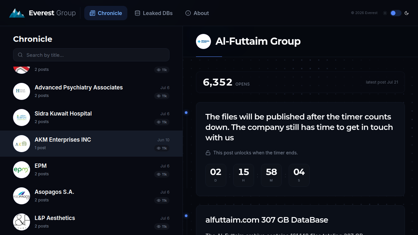This screenshot has width=418, height=235.
Task: Click views badge on Sidra Kuwait row
Action: pos(162,122)
